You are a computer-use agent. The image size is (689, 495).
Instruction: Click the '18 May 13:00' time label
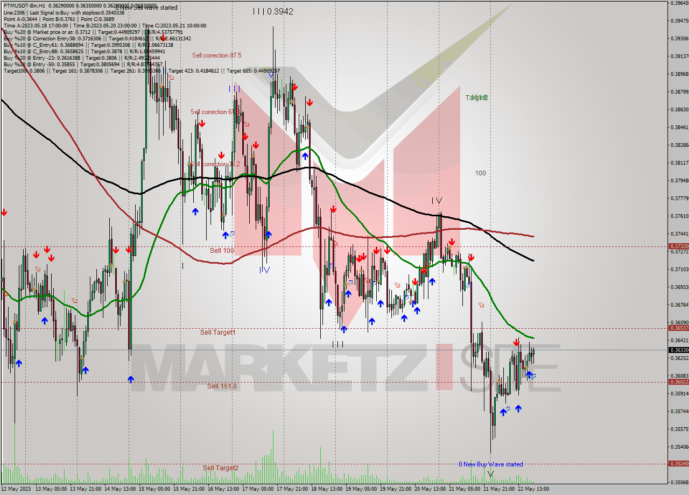click(x=327, y=489)
